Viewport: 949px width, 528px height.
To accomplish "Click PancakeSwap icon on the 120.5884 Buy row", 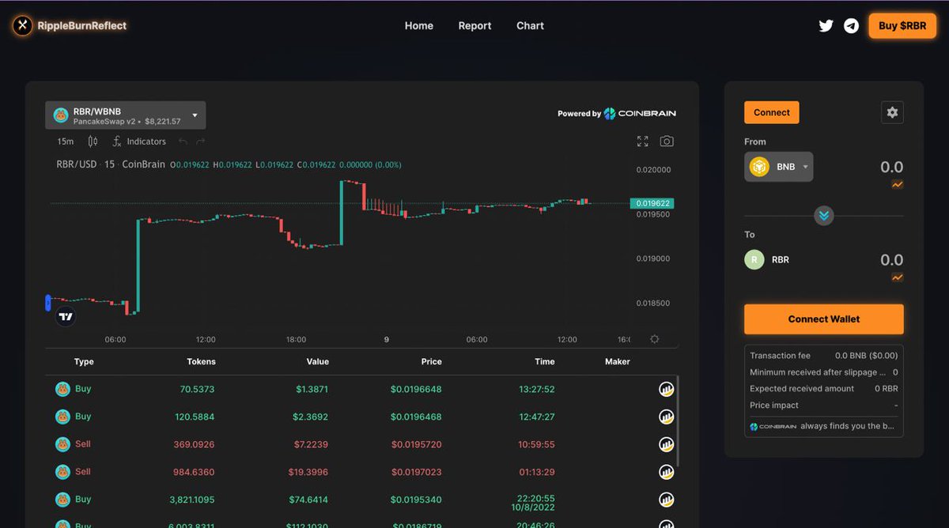I will click(62, 417).
